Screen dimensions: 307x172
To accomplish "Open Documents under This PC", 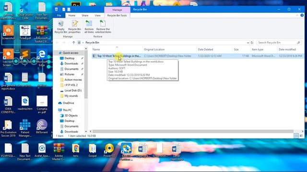I will pos(71,126).
